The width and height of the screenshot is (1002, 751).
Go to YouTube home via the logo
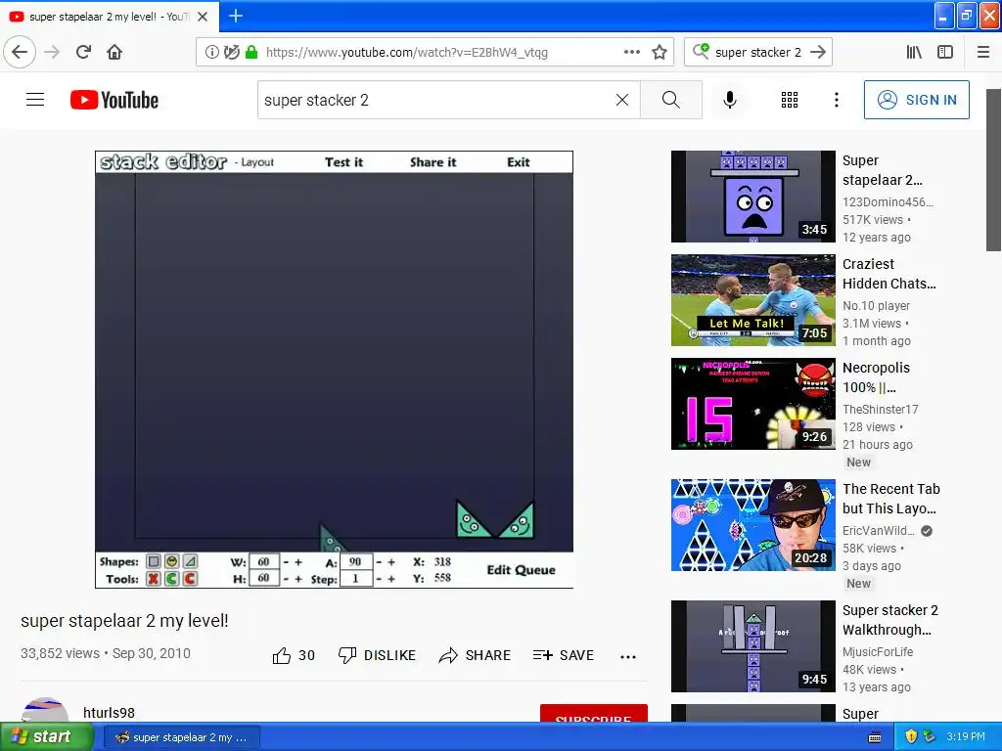tap(114, 100)
